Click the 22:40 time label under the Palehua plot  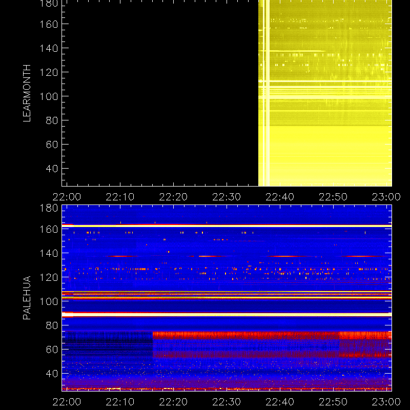[280, 402]
